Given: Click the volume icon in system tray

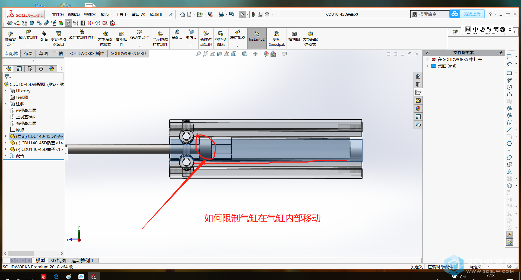Looking at the screenshot, I should [462, 276].
